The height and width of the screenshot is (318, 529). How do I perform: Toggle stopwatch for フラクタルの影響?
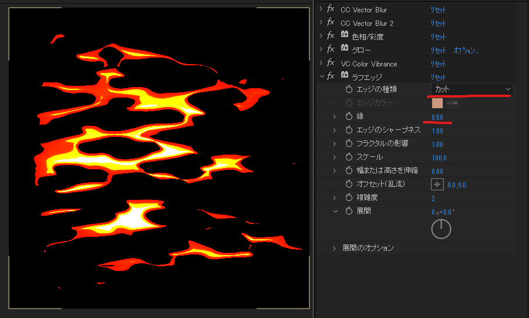coord(349,143)
